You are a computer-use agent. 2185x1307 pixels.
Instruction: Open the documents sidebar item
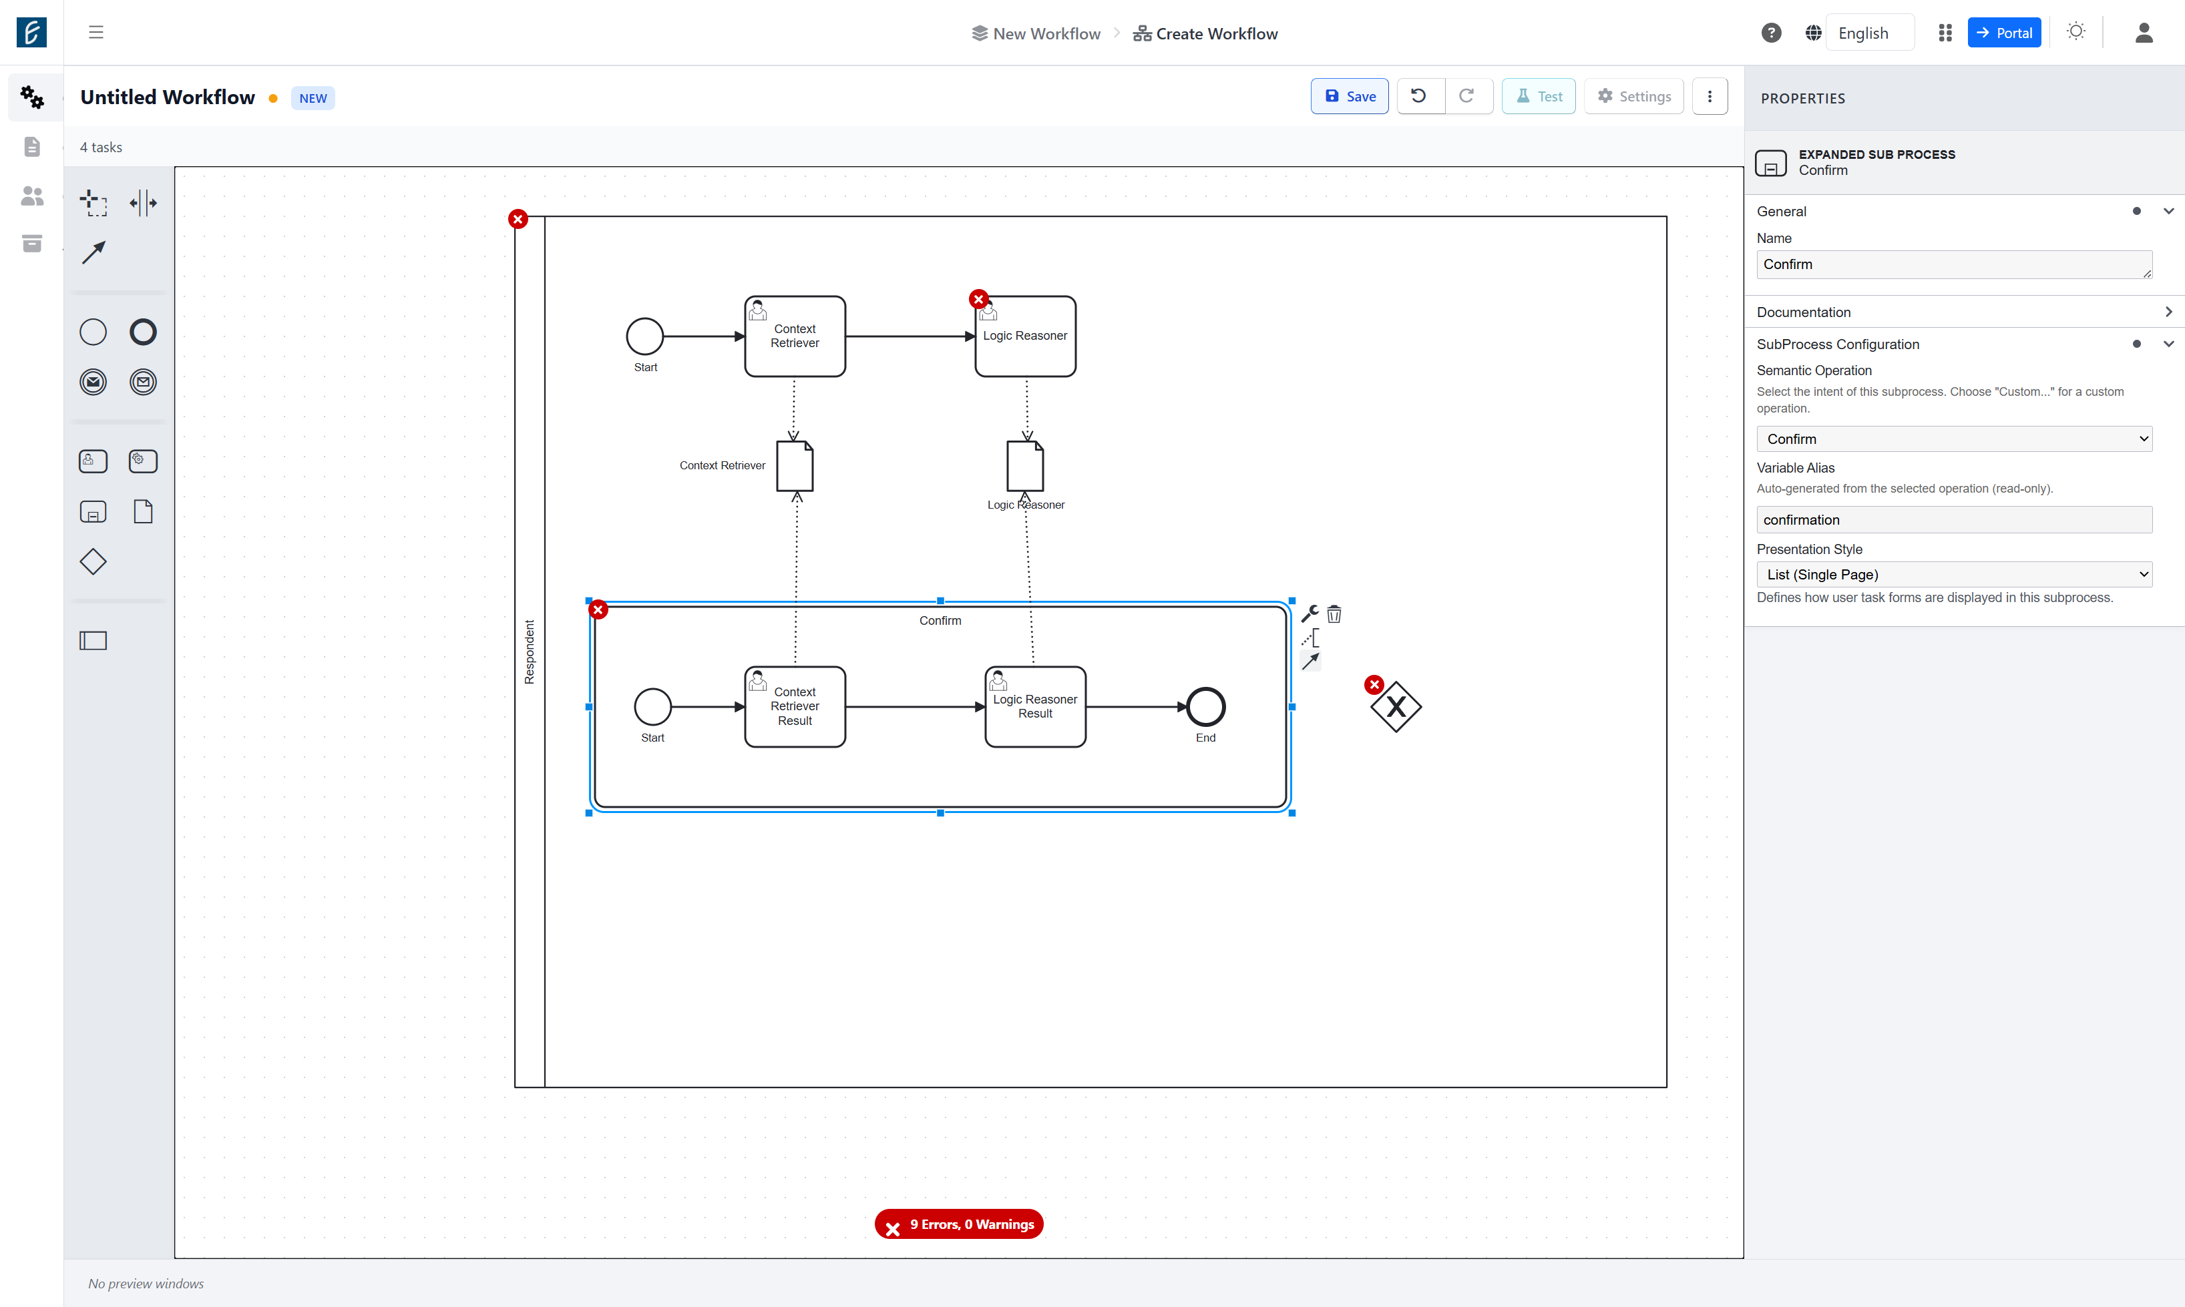(x=31, y=146)
